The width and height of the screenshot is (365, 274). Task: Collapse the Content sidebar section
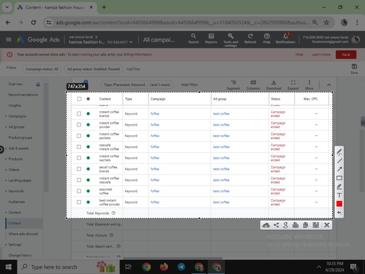coord(6,213)
